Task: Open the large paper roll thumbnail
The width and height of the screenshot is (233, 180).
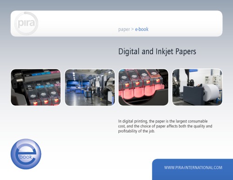Action: [x=197, y=87]
